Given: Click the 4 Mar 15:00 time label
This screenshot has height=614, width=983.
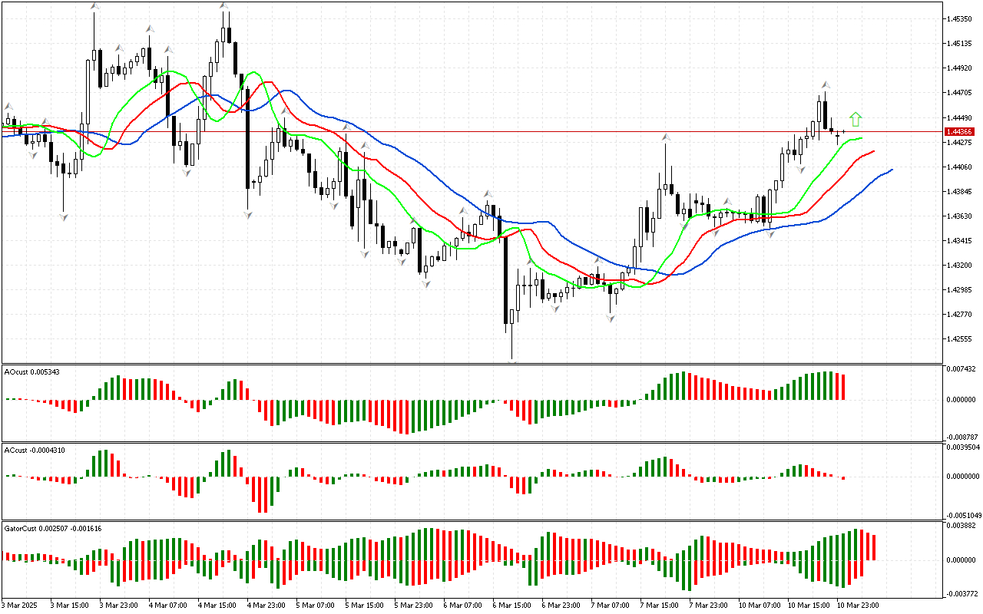Looking at the screenshot, I should tap(218, 605).
